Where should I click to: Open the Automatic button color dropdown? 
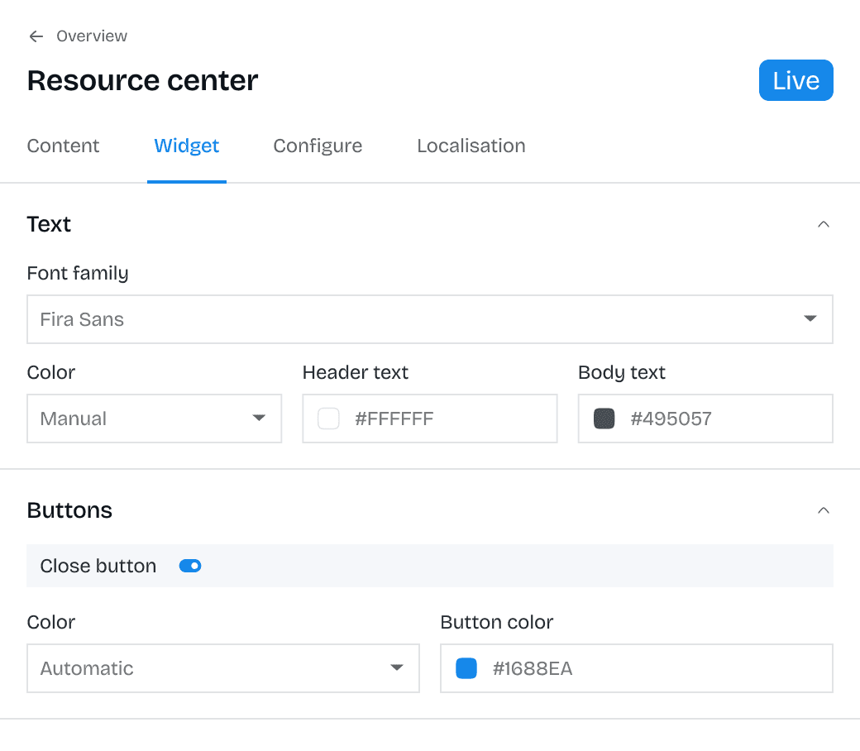[x=223, y=668]
